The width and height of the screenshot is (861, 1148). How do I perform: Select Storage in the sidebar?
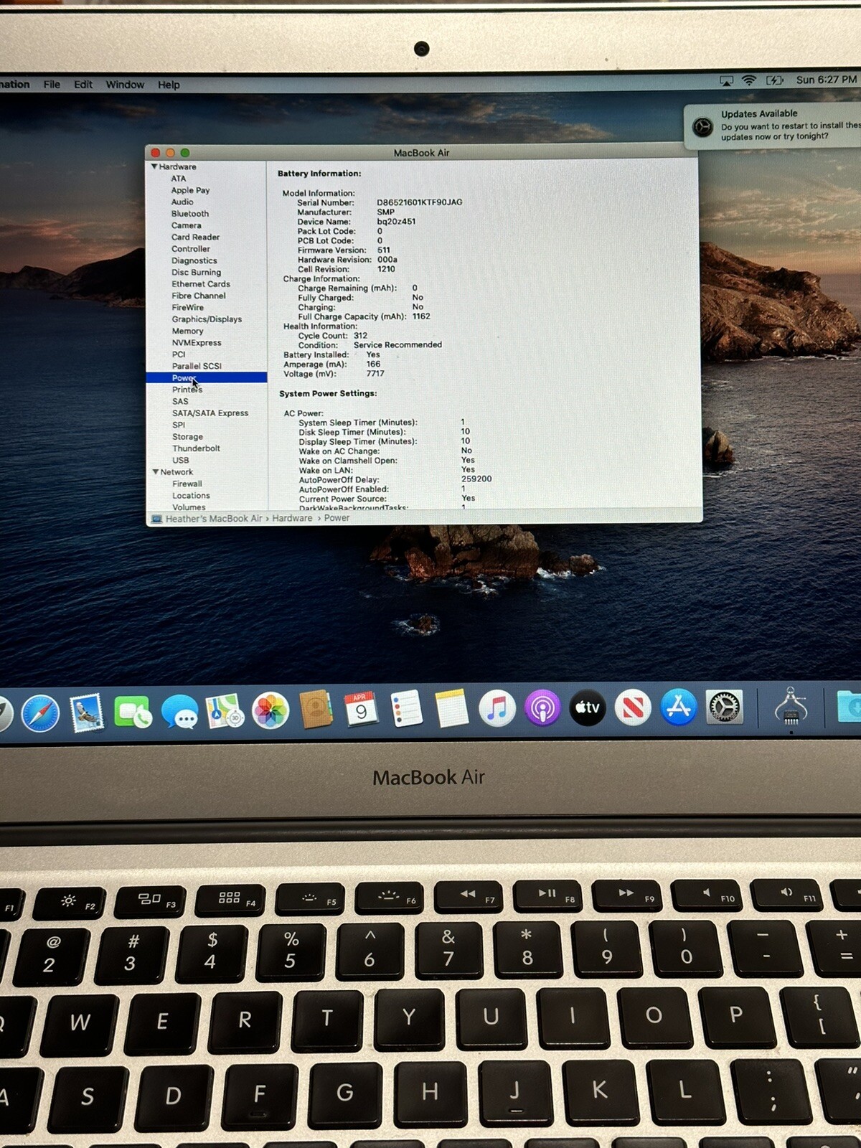pos(187,436)
